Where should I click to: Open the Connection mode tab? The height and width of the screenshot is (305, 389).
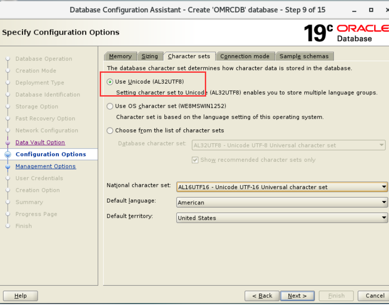pyautogui.click(x=245, y=56)
